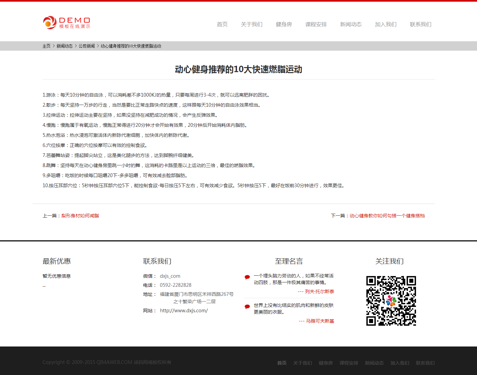Click 公司新闻 in the breadcrumb
Image resolution: width=477 pixels, height=375 pixels.
point(86,46)
